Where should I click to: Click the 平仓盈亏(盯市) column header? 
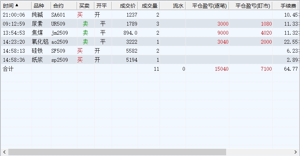(251, 6)
